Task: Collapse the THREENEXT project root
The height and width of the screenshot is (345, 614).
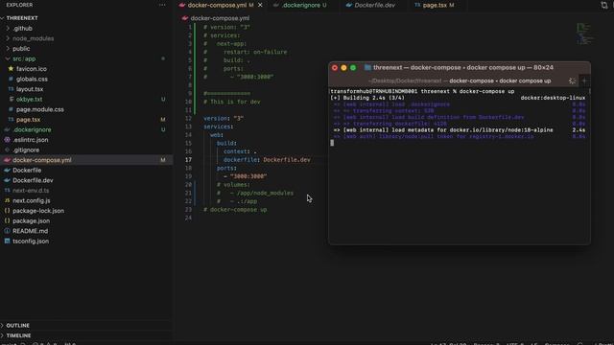Action: [22, 18]
